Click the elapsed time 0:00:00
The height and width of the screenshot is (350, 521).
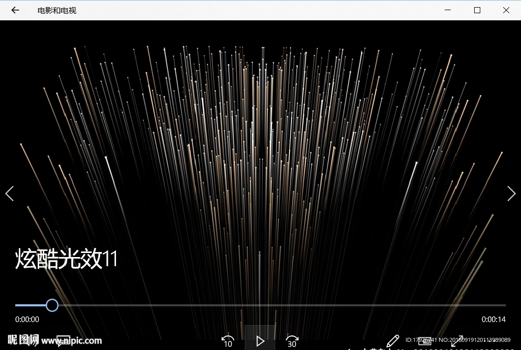point(27,320)
